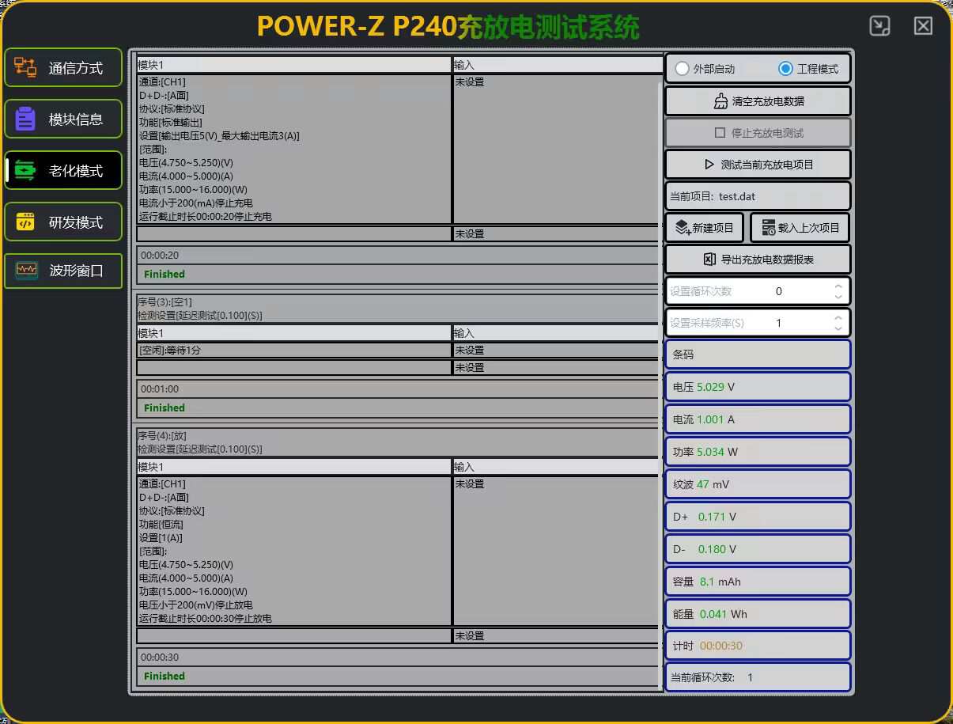Open the 模块信息 sidebar section
Image resolution: width=953 pixels, height=724 pixels.
click(x=63, y=119)
